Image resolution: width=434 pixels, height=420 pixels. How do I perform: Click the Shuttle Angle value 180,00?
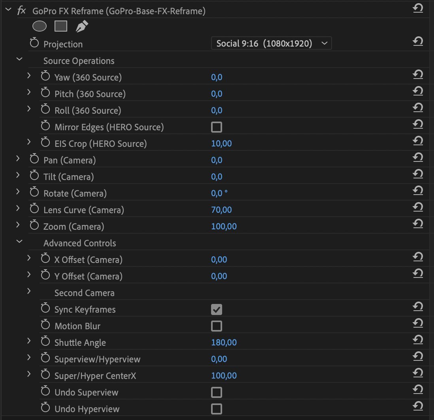[x=224, y=342]
